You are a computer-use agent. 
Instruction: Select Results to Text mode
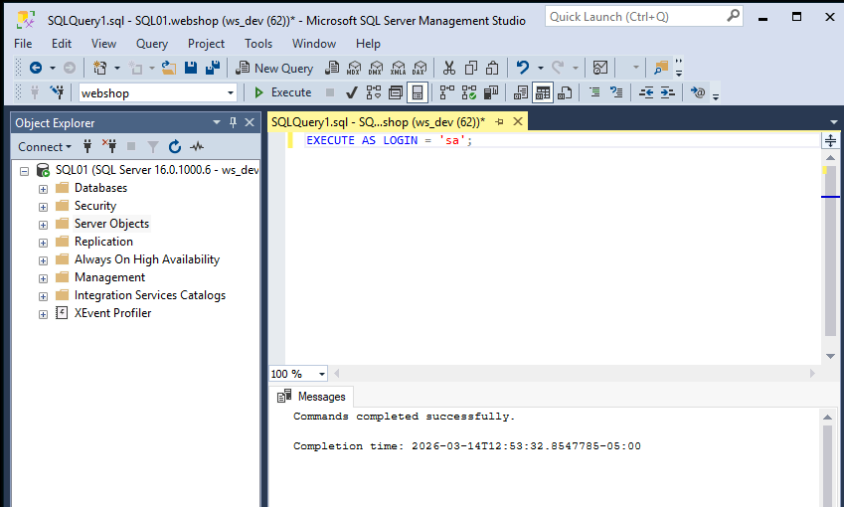point(521,92)
